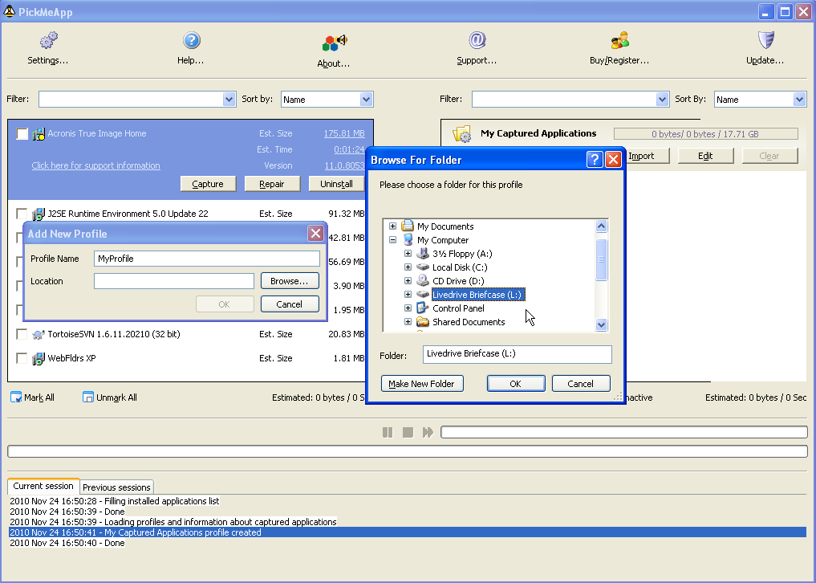Expand the My Documents tree node
816x583 pixels.
pos(393,226)
